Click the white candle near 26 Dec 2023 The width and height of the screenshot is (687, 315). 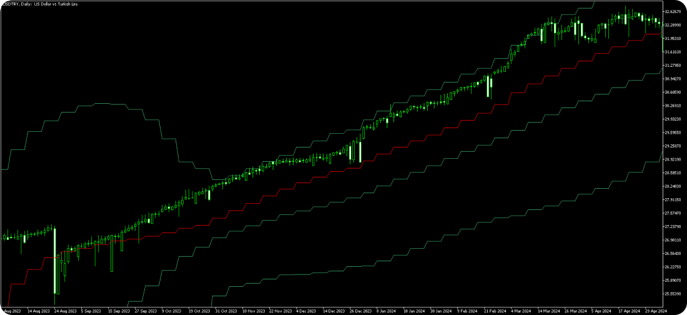pos(360,152)
